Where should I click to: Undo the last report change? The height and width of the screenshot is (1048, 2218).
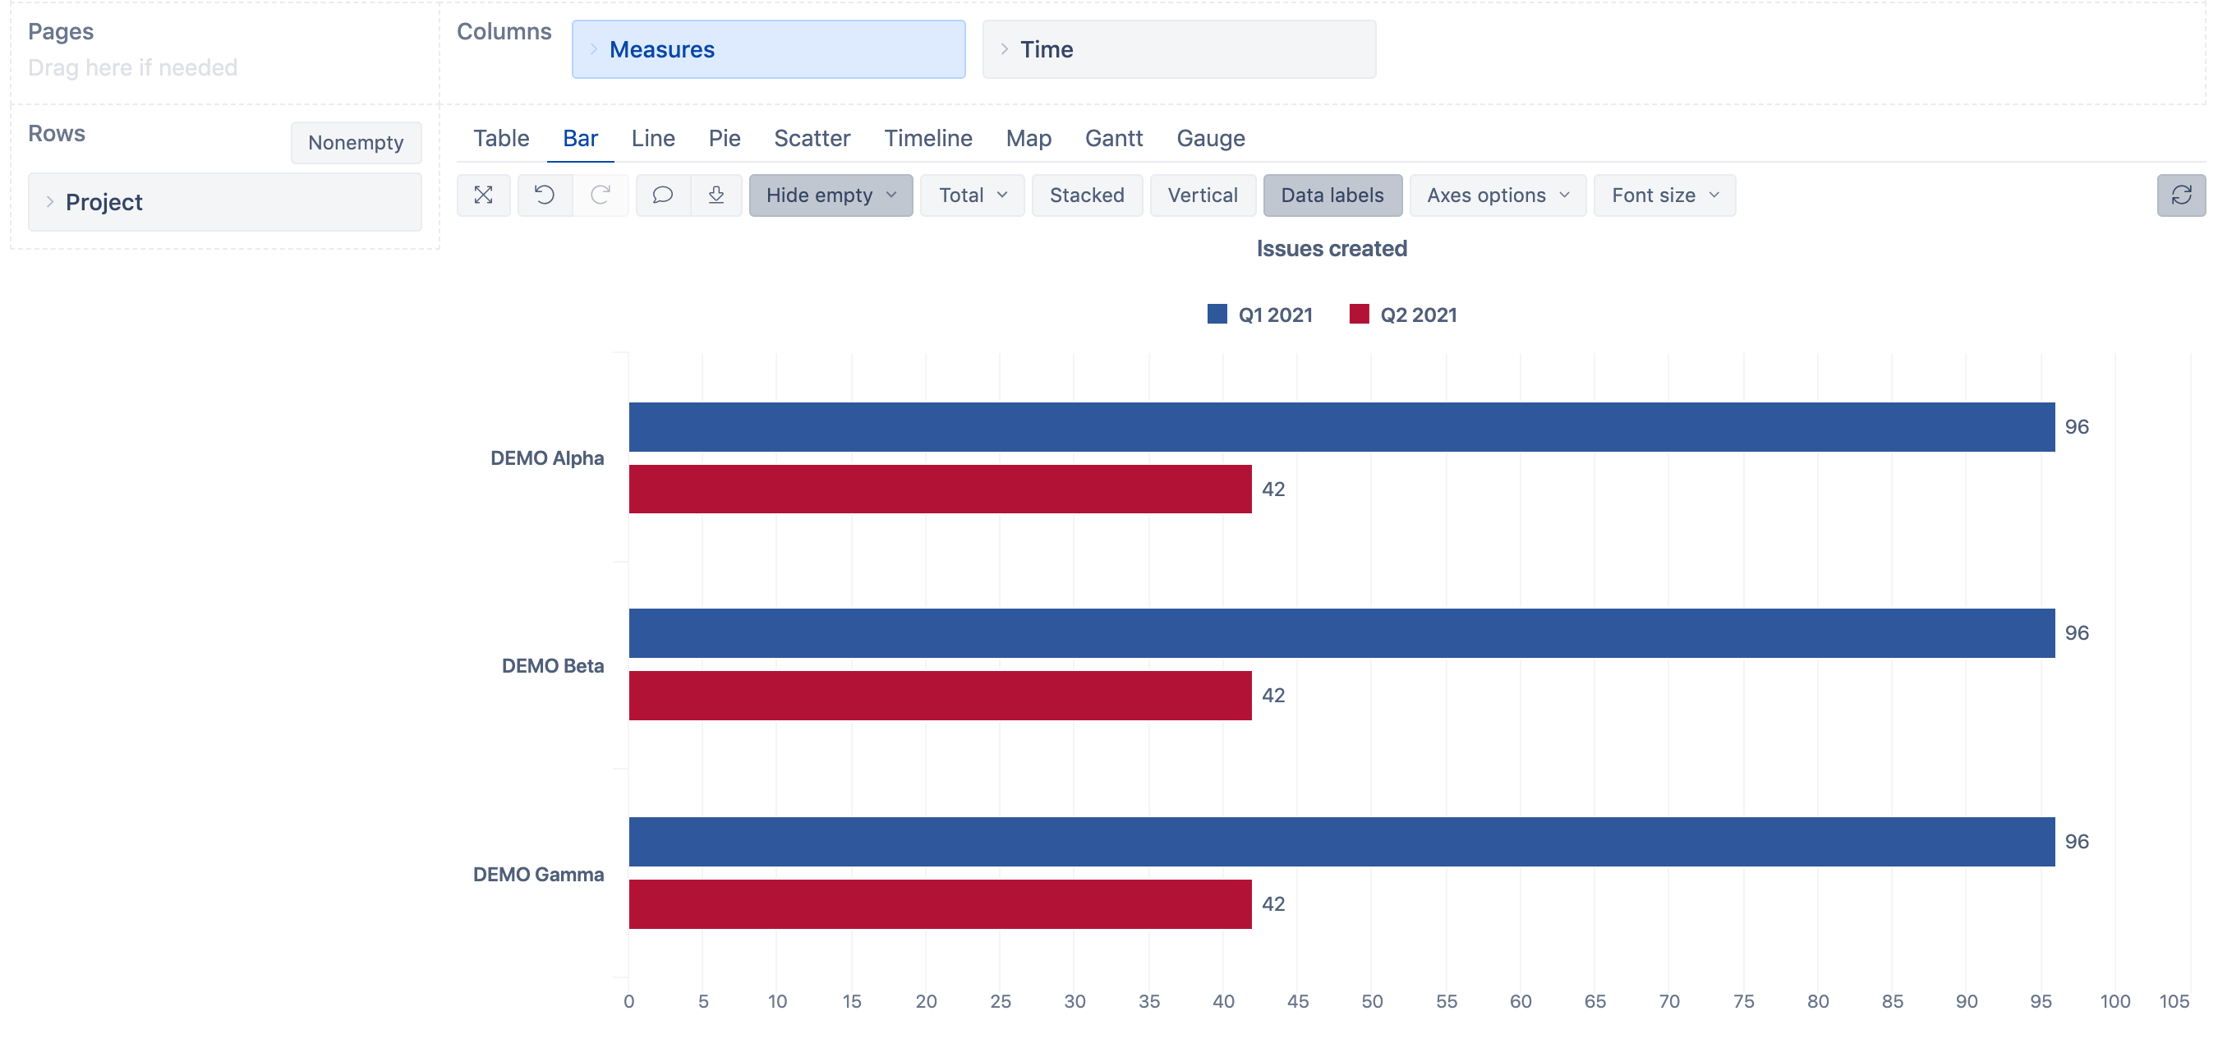pos(543,195)
